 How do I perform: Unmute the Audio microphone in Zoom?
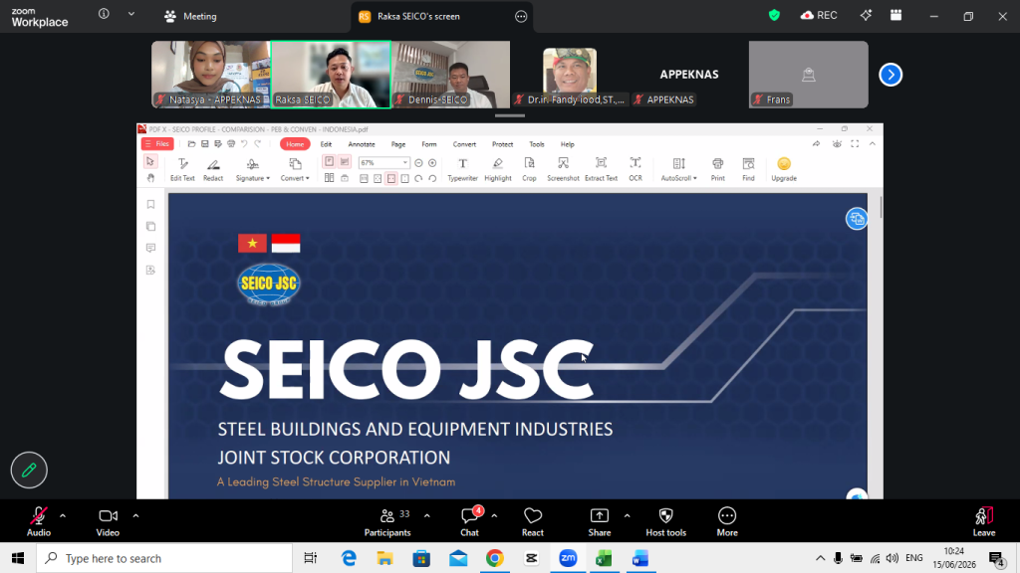[x=39, y=521]
